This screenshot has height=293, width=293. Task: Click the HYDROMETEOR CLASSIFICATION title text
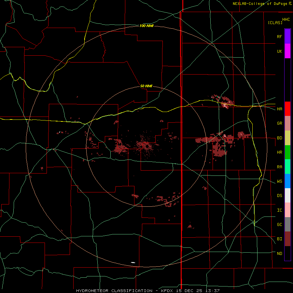(x=114, y=291)
